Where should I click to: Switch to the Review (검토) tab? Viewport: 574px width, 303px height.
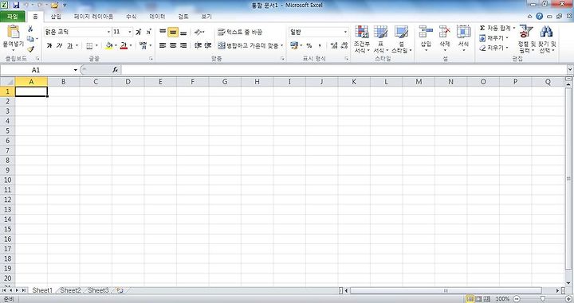[183, 17]
